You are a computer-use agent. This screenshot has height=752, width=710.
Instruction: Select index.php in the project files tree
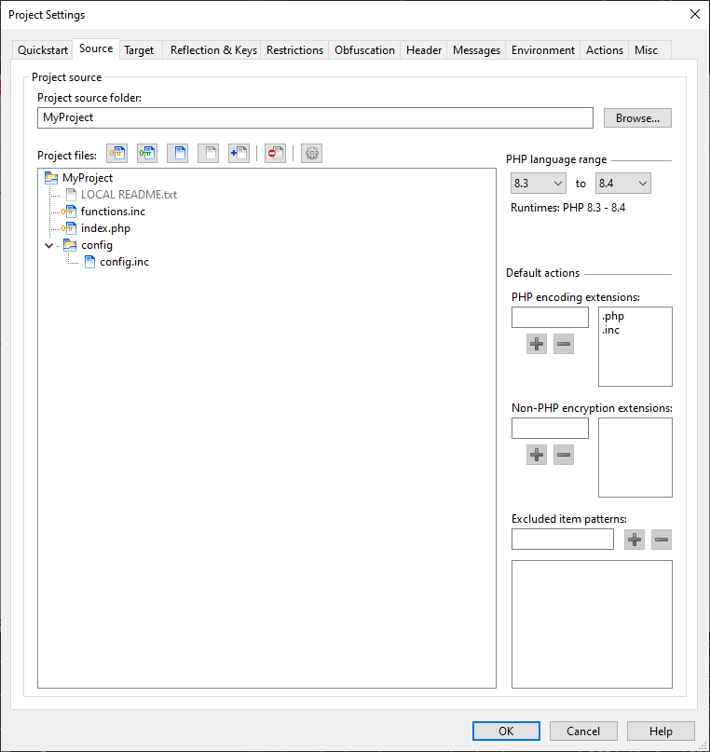pyautogui.click(x=105, y=228)
